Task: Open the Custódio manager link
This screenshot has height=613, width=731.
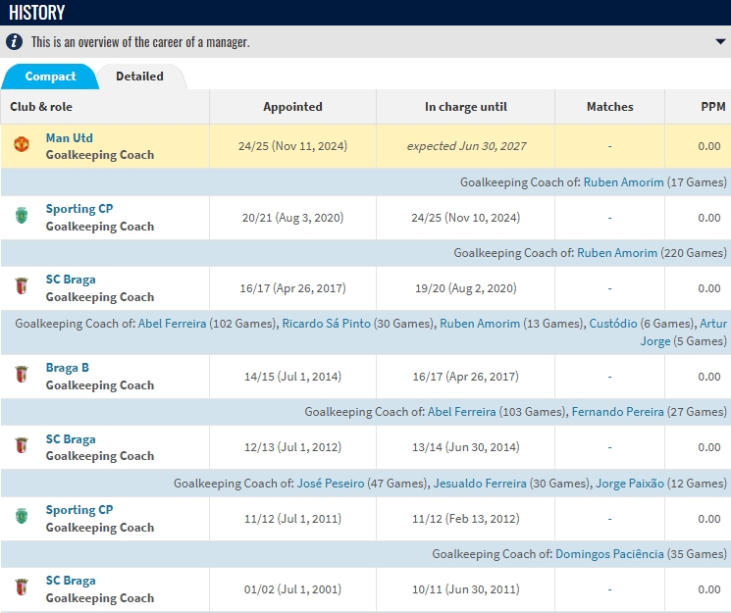Action: pos(613,324)
